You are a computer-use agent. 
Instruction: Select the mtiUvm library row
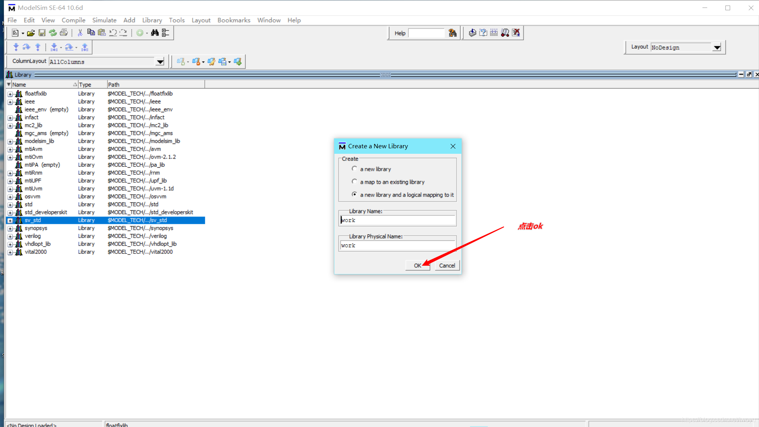coord(106,189)
